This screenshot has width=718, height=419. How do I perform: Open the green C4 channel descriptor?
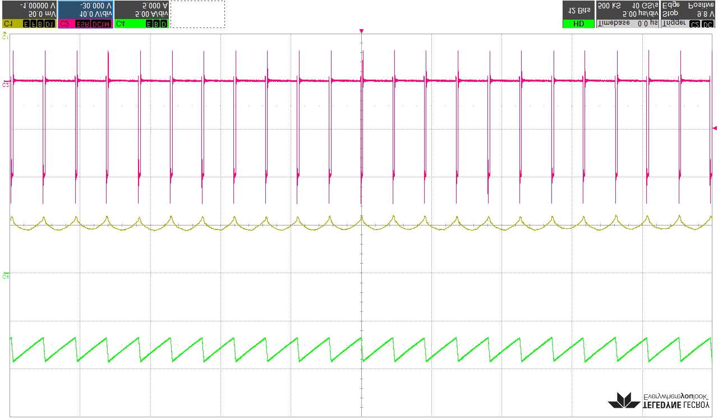coord(141,14)
